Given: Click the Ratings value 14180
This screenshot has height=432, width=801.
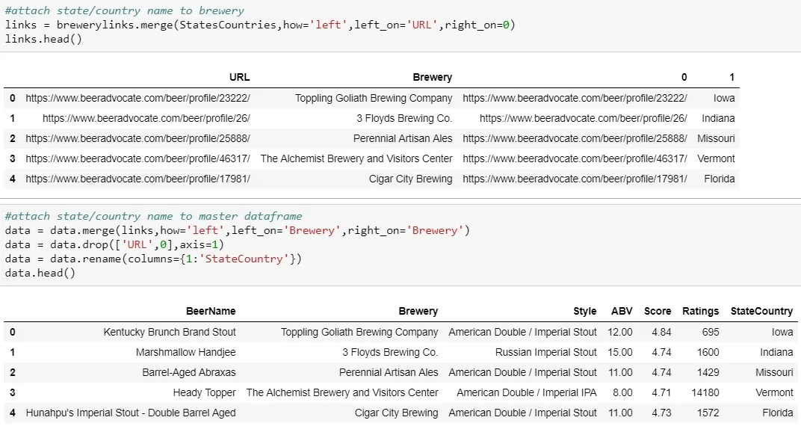Looking at the screenshot, I should point(705,392).
